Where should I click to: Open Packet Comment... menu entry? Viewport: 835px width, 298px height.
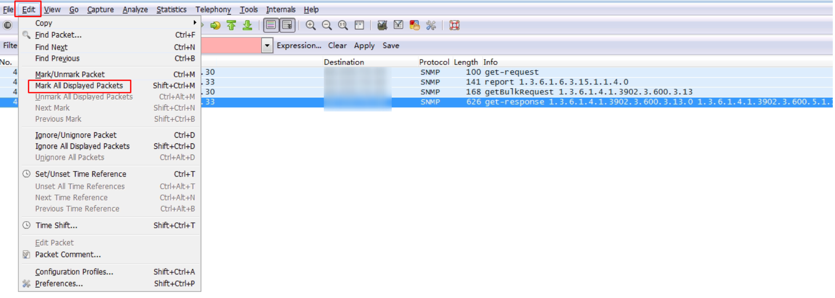(x=110, y=254)
